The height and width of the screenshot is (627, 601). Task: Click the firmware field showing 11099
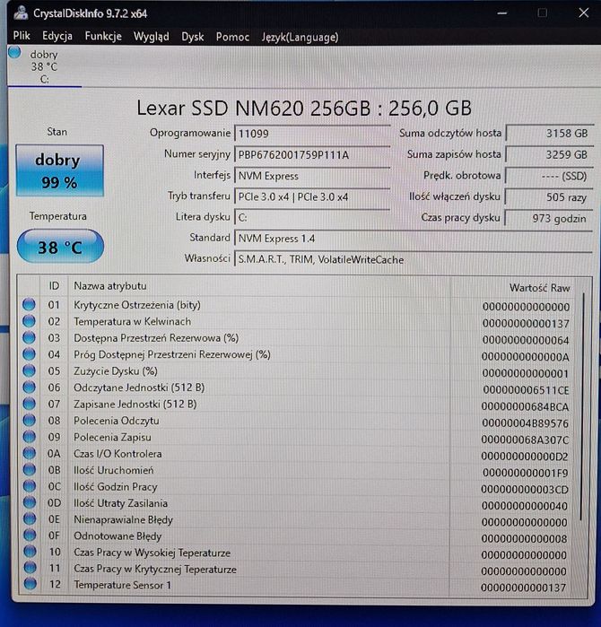[x=312, y=134]
